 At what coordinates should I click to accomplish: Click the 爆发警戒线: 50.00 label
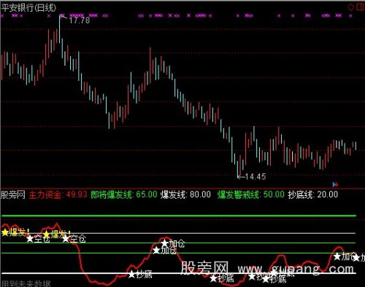point(251,194)
